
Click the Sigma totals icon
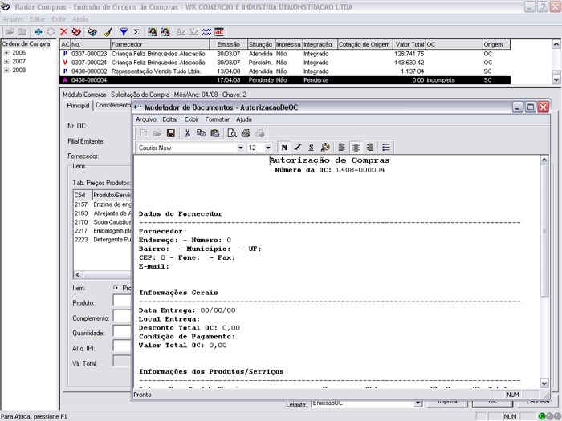coord(136,32)
